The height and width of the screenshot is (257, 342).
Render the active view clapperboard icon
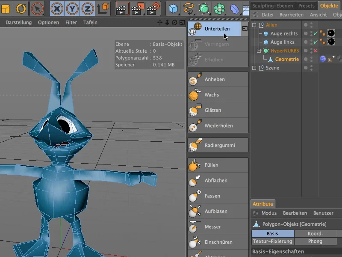[x=122, y=9]
